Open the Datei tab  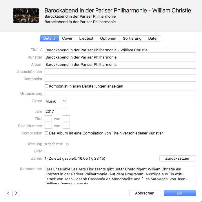153,39
